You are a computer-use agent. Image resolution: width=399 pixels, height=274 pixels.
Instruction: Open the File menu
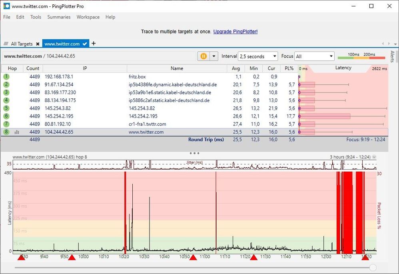click(7, 17)
